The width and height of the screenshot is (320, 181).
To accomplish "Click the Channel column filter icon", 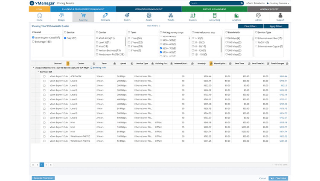I will (x=68, y=64).
